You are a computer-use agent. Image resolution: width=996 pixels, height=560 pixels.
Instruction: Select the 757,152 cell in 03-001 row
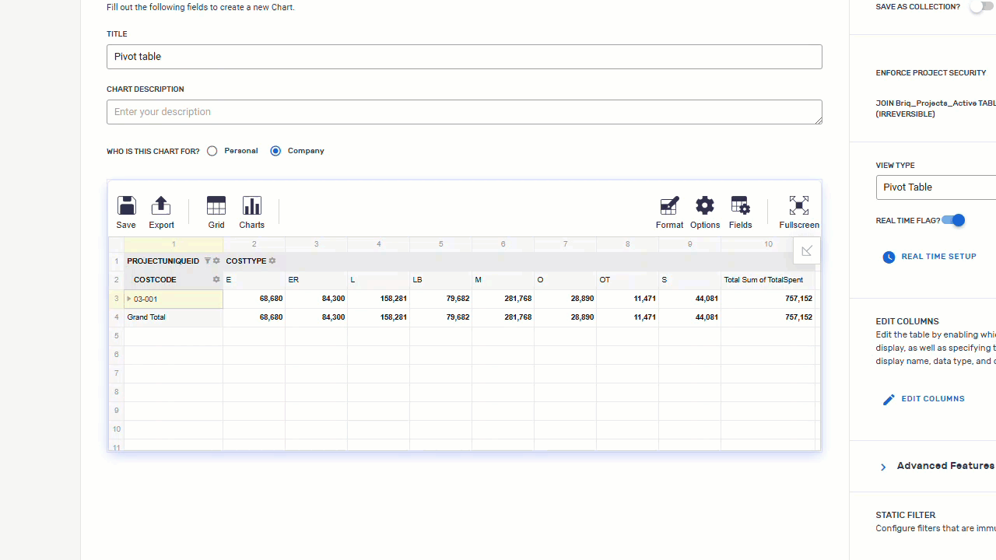768,299
